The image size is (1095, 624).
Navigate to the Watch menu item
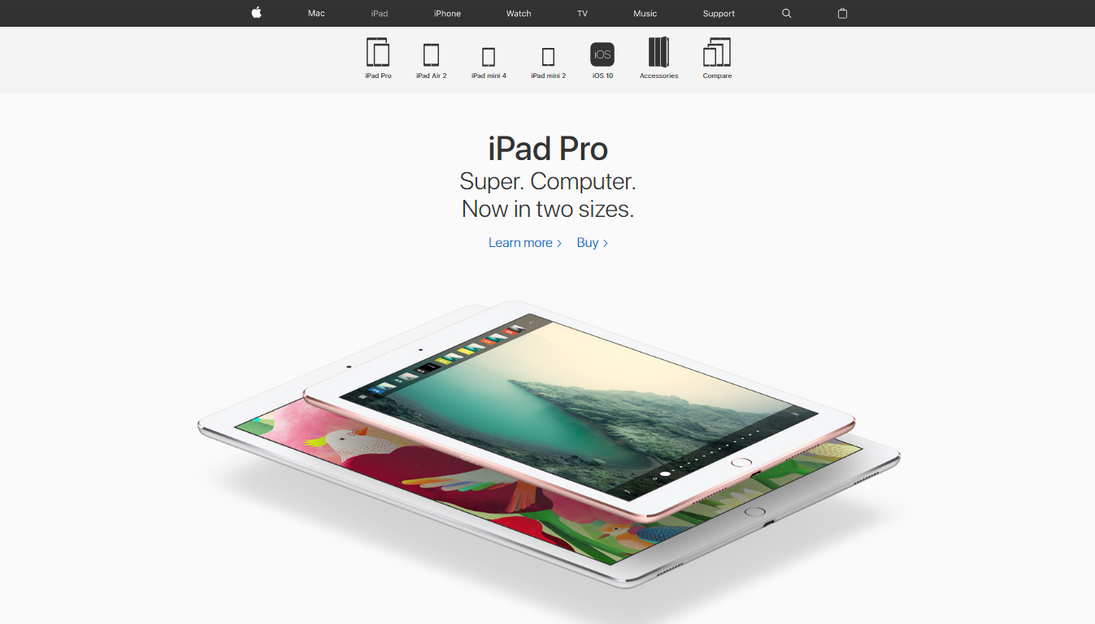tap(519, 13)
